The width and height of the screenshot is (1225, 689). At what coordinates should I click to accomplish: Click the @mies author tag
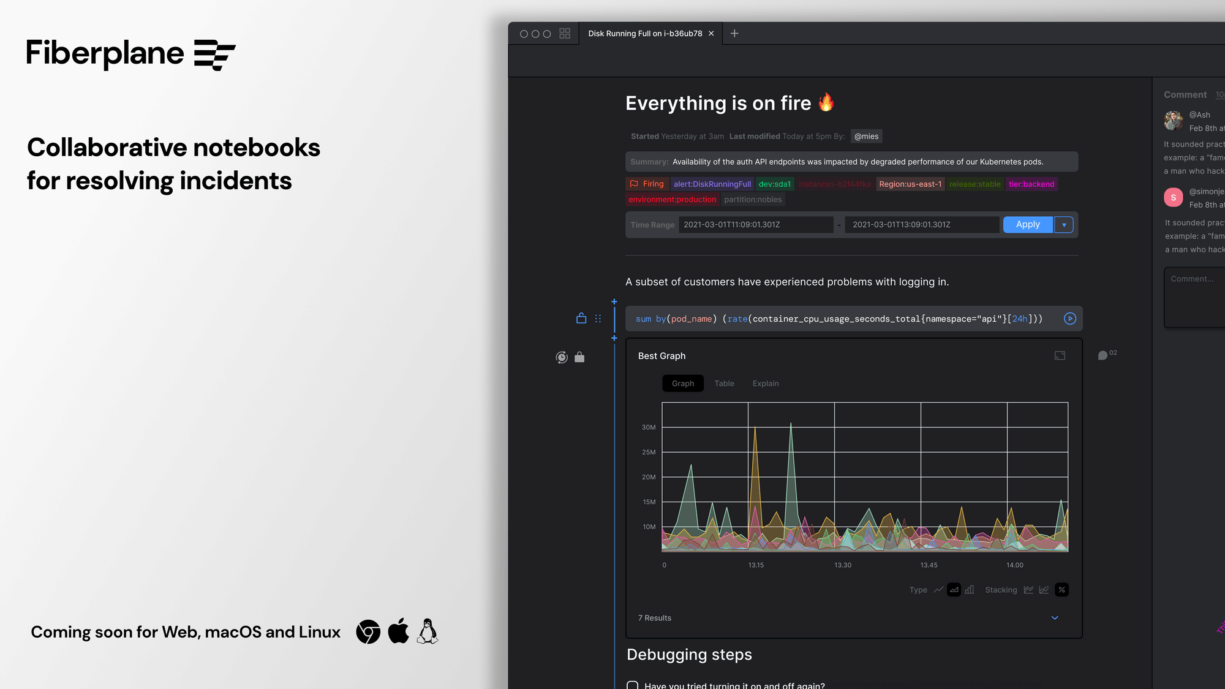(x=866, y=137)
